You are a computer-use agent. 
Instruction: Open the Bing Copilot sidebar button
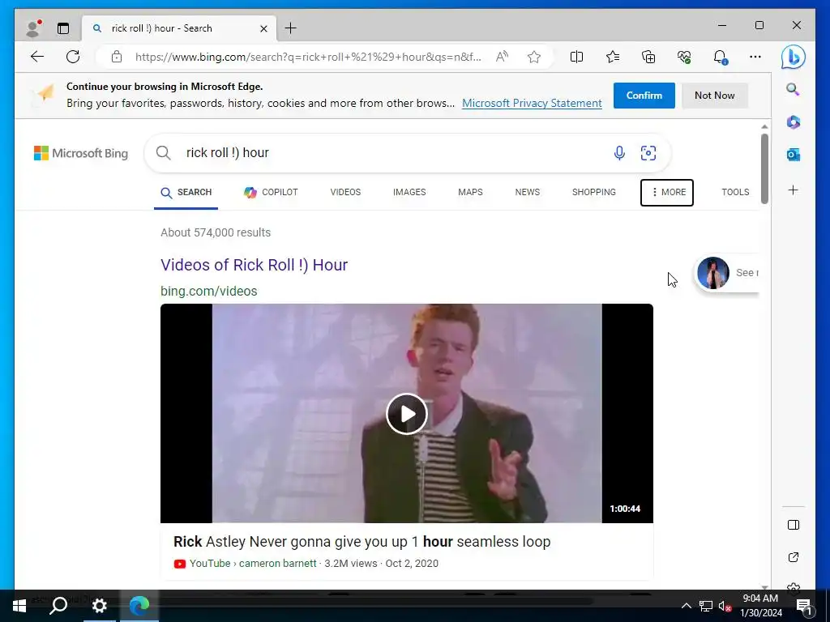pos(793,58)
